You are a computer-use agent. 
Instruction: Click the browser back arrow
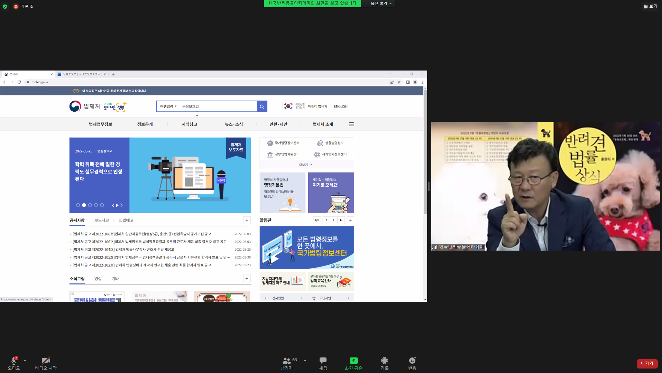pos(5,82)
